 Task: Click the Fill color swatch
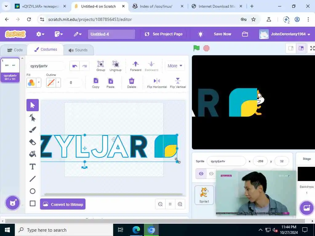pyautogui.click(x=31, y=82)
